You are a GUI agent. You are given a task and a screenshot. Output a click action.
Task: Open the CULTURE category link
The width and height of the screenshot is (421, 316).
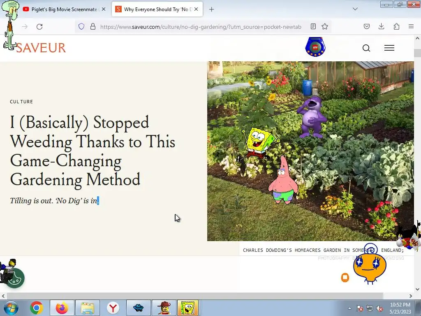[x=21, y=102]
